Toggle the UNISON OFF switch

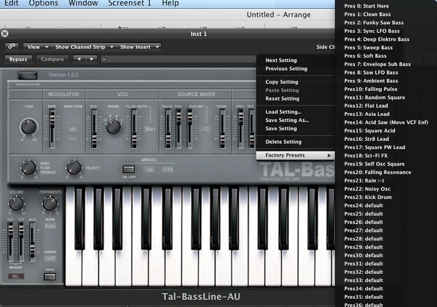[50, 259]
